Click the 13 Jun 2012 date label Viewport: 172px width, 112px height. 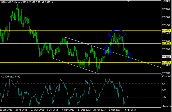[6, 110]
